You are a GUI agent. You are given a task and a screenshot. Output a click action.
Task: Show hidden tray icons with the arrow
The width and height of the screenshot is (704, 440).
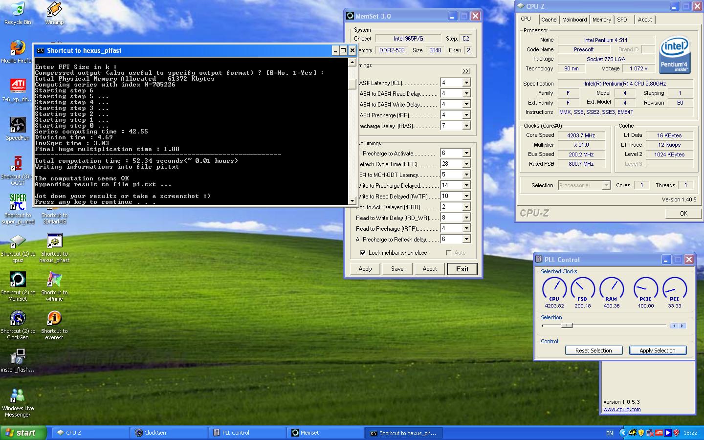click(622, 433)
